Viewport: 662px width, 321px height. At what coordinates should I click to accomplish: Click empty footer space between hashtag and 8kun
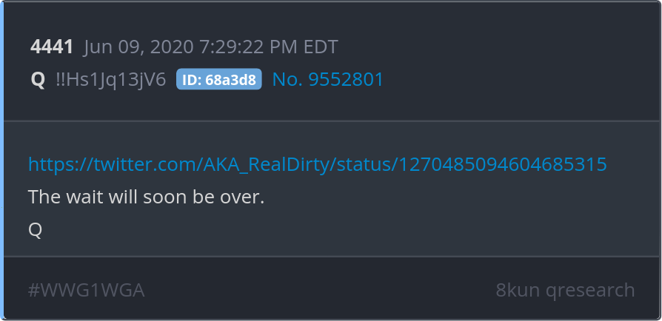[x=320, y=290]
